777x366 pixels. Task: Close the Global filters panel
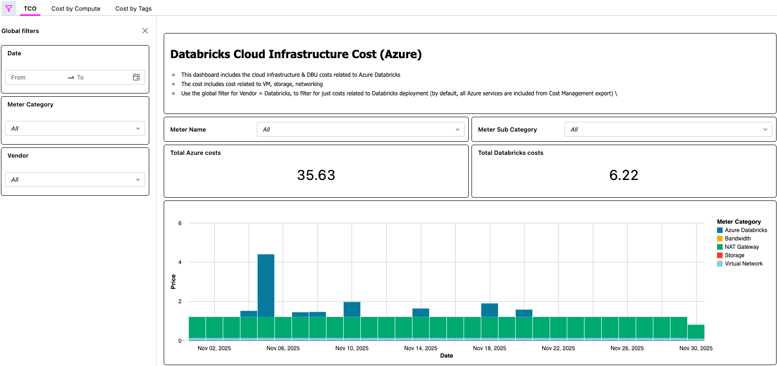(x=145, y=31)
